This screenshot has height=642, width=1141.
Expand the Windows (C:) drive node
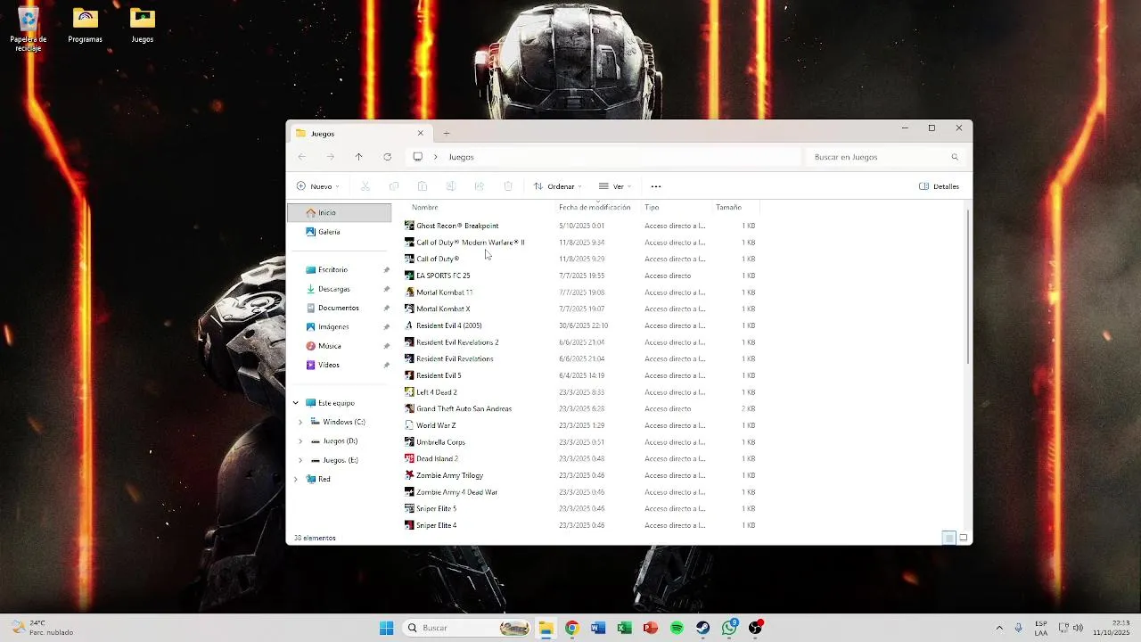click(300, 422)
